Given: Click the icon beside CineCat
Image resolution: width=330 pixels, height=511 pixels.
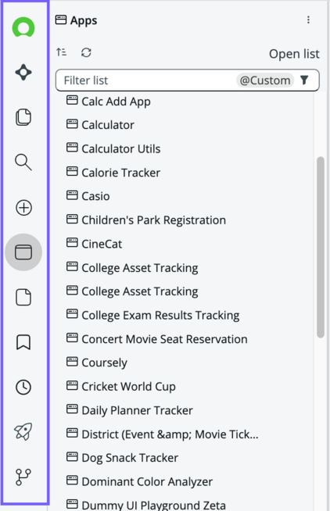Looking at the screenshot, I should (72, 242).
